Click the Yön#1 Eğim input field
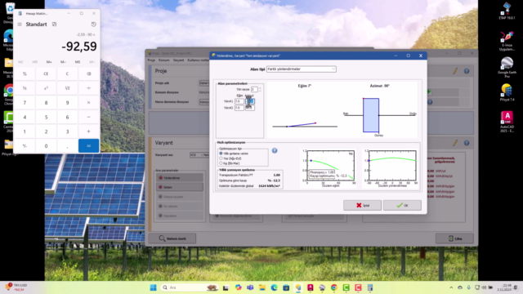Image resolution: width=523 pixels, height=294 pixels. pyautogui.click(x=239, y=101)
